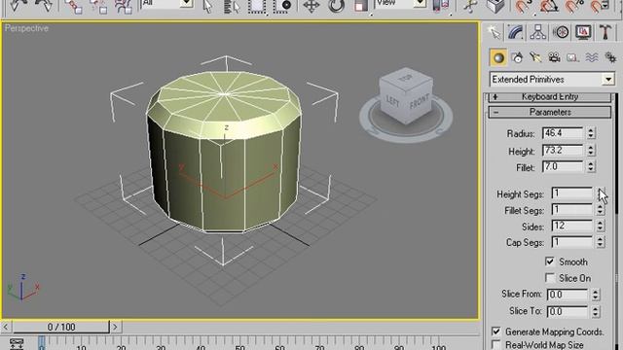
Task: Open the mini curve editor icon below the time slider
Action: 17,343
